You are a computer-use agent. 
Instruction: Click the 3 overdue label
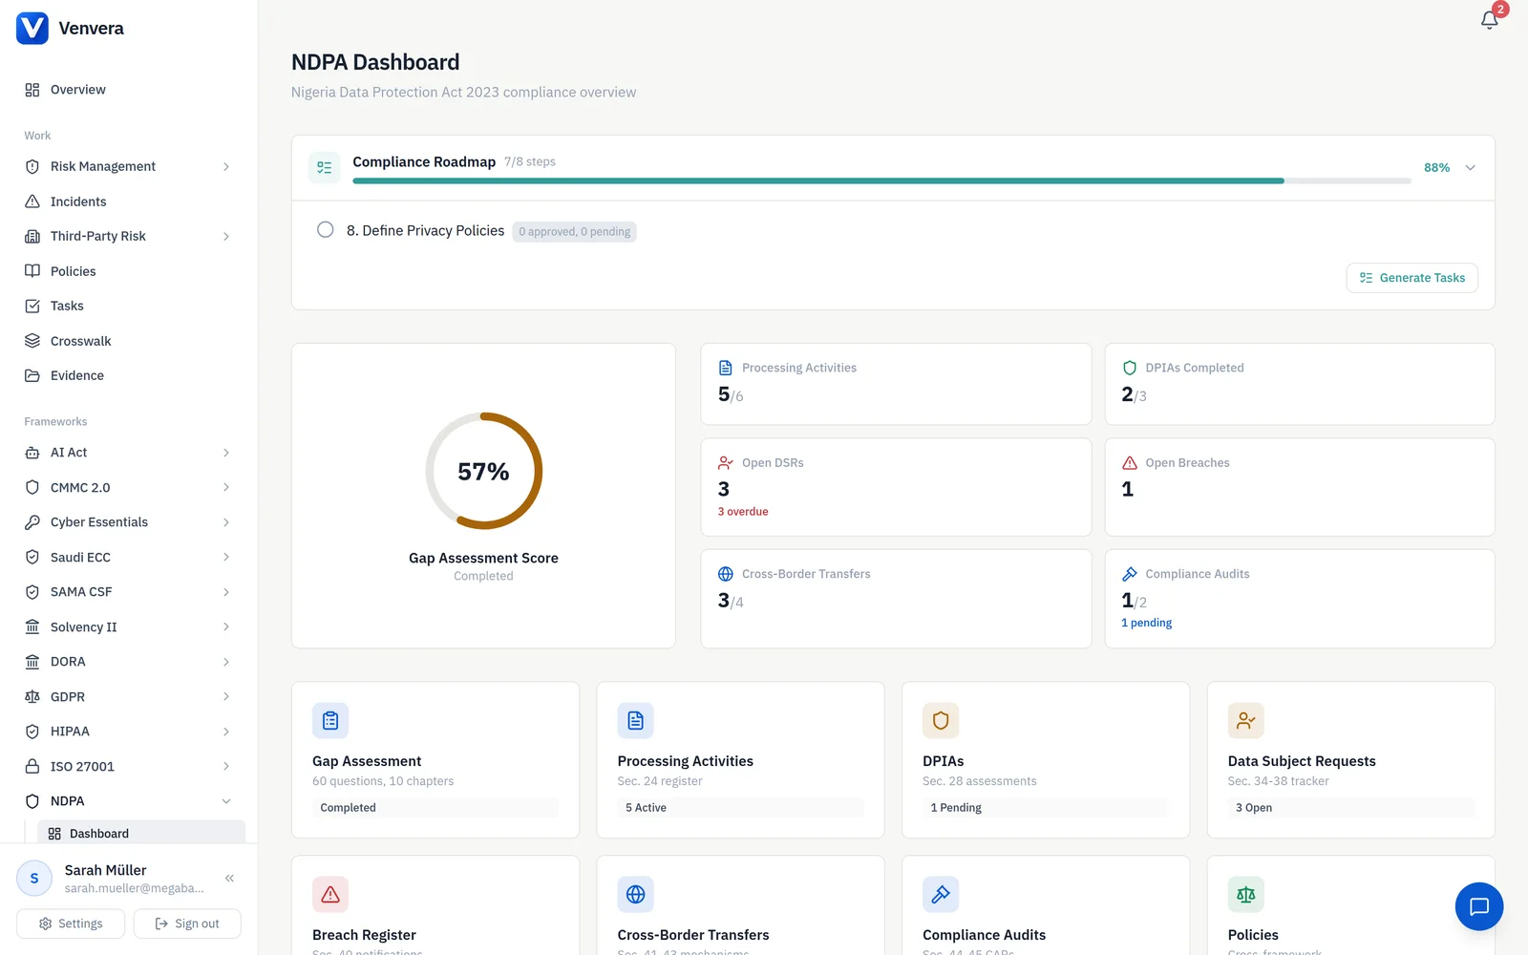743,512
